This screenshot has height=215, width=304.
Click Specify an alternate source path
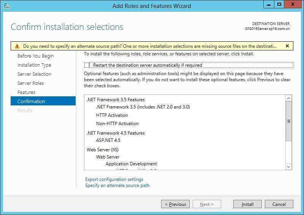(x=117, y=185)
